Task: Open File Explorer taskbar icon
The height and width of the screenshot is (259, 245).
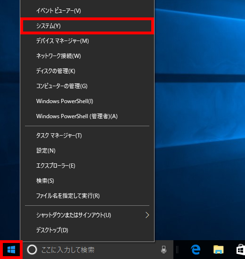Action: point(218,250)
